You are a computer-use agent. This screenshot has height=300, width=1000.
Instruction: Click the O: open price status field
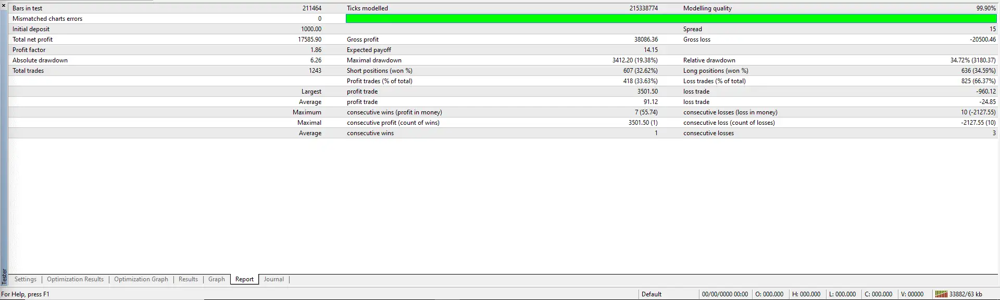click(769, 294)
